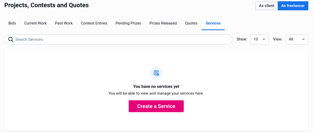Click the chevron in the Show dropdown
This screenshot has width=314, height=132.
click(x=264, y=39)
